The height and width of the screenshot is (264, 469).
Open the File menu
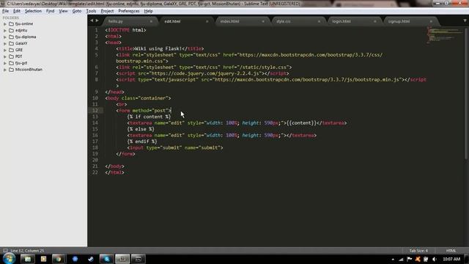[5, 11]
